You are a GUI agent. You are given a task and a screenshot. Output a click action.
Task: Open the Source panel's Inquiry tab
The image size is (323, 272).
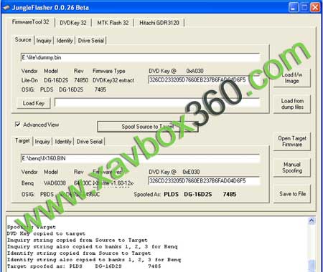(44, 41)
